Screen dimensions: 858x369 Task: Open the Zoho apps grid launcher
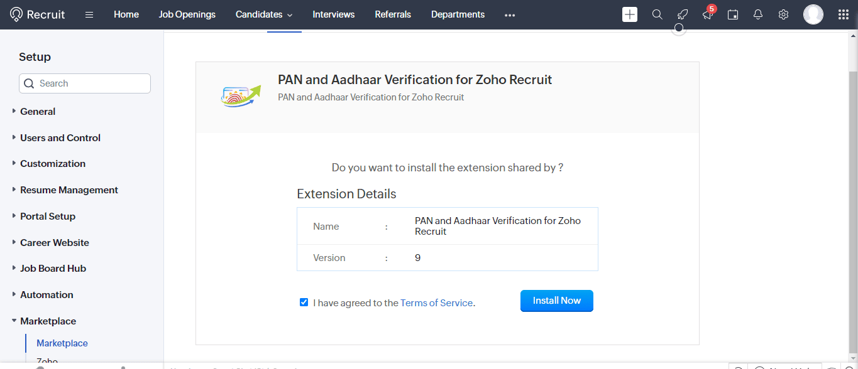click(x=844, y=14)
